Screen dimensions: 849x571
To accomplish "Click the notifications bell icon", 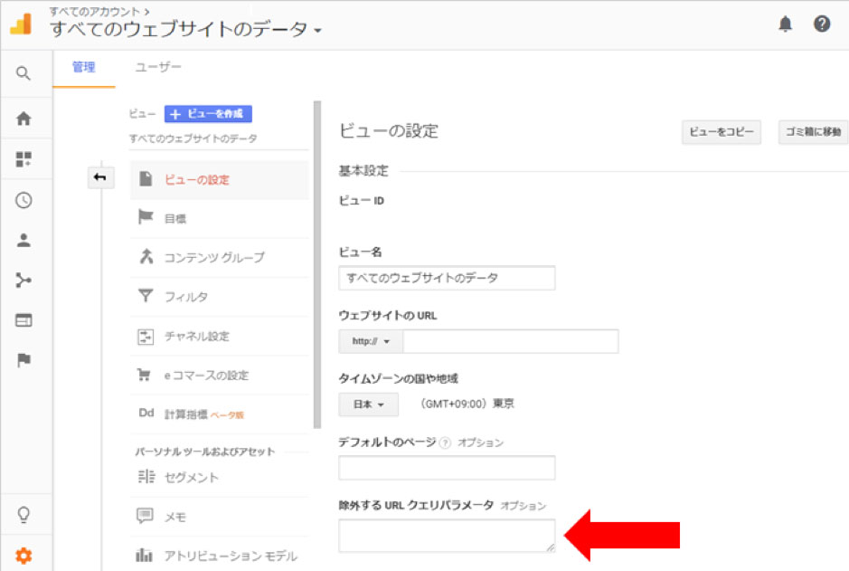I will pos(785,24).
